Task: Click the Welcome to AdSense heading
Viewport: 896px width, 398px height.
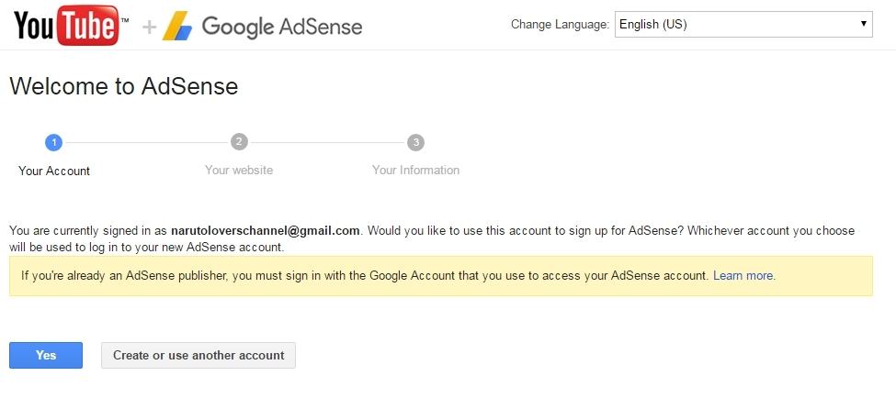Action: click(123, 87)
